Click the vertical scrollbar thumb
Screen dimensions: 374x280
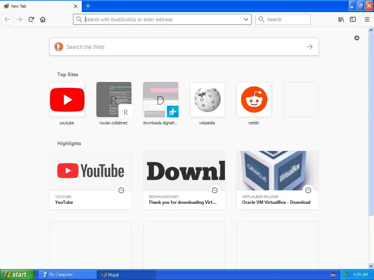click(371, 124)
